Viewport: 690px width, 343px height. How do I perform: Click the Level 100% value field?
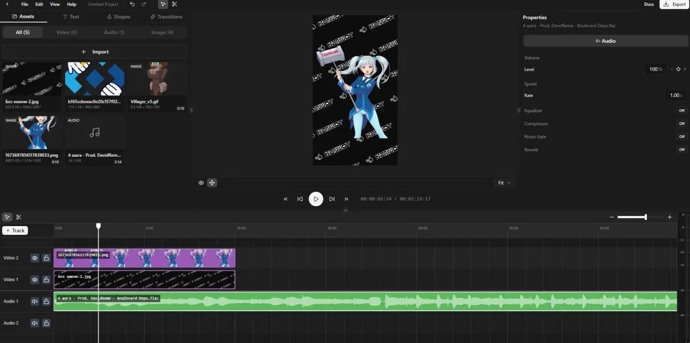pos(656,69)
